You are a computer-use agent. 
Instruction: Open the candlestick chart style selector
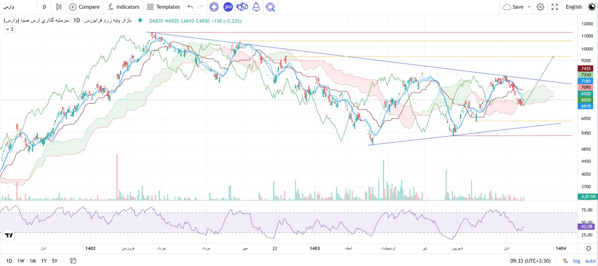click(x=58, y=7)
